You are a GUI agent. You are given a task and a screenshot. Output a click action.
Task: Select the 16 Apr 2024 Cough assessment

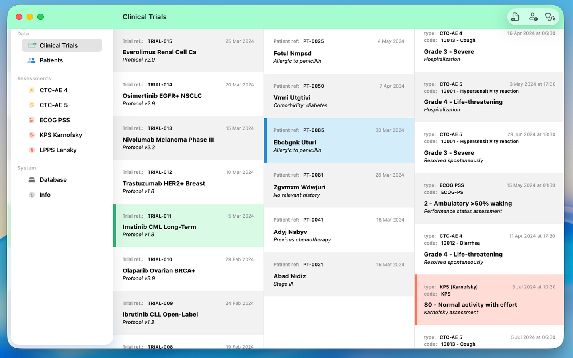tap(489, 50)
